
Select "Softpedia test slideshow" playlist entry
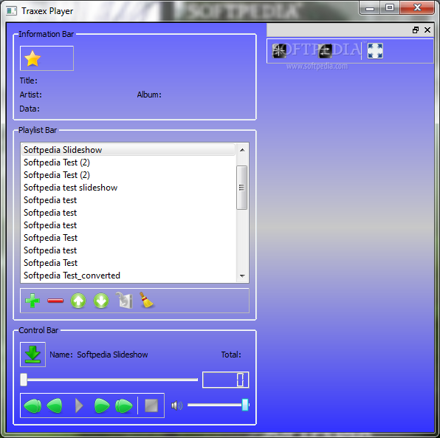pyautogui.click(x=128, y=188)
